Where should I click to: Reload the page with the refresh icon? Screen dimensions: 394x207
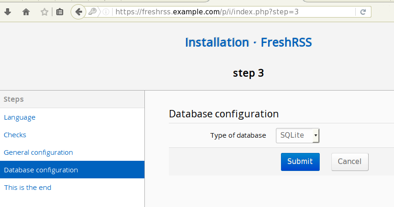point(363,12)
